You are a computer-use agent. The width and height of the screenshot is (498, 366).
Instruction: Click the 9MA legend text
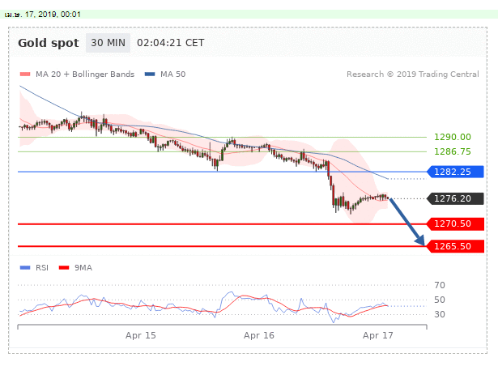[x=83, y=268]
